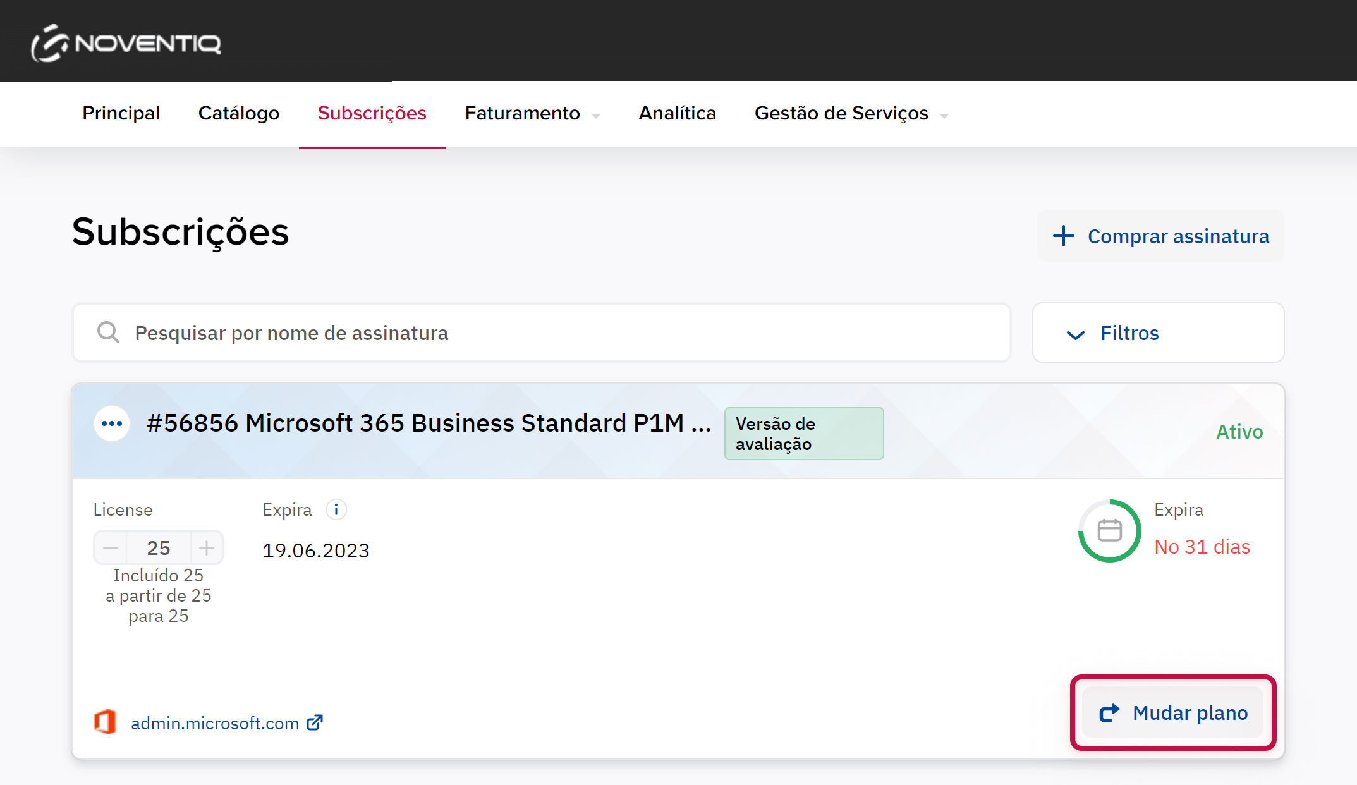Viewport: 1357px width, 785px height.
Task: Click the external link icon
Action: (315, 722)
